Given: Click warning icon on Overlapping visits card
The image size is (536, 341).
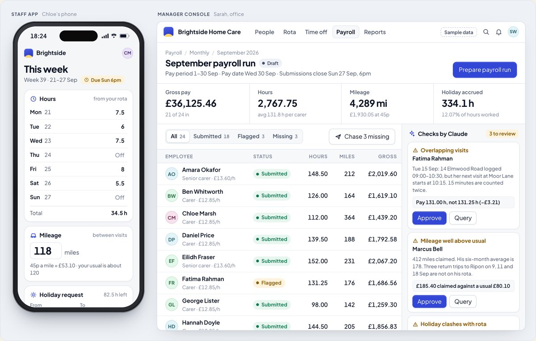Looking at the screenshot, I should tap(415, 151).
